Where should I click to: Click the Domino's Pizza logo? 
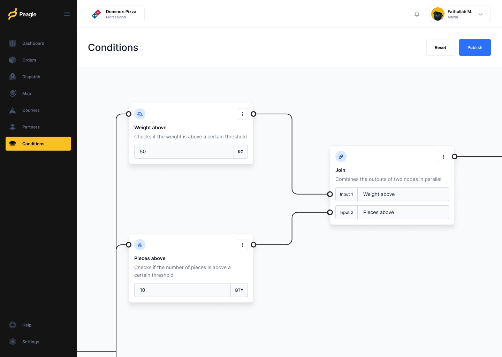pos(96,14)
